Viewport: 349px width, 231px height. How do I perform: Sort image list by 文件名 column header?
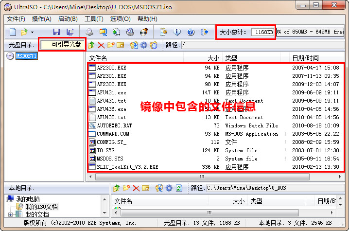(x=135, y=58)
